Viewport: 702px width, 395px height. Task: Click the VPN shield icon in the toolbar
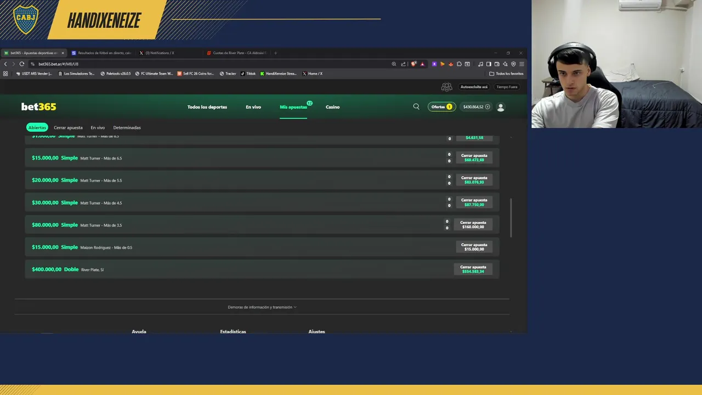[513, 64]
